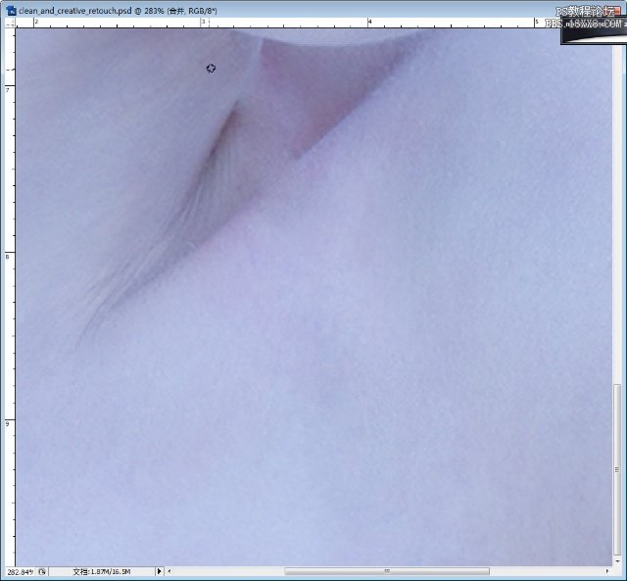Click the clean_and_creative_retouch.psd title text
Viewport: 627px width, 581px height.
(74, 11)
